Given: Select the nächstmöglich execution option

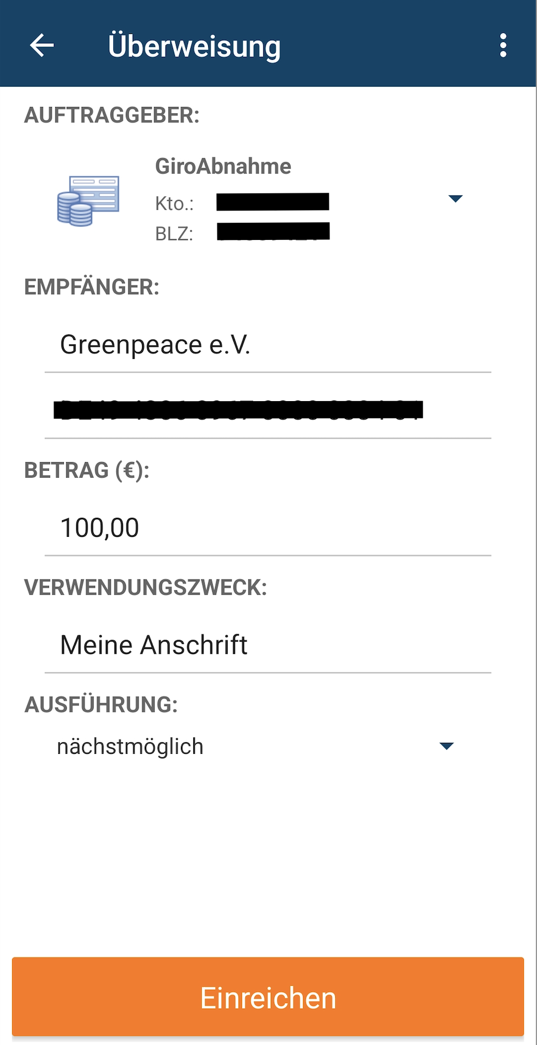Looking at the screenshot, I should 131,746.
